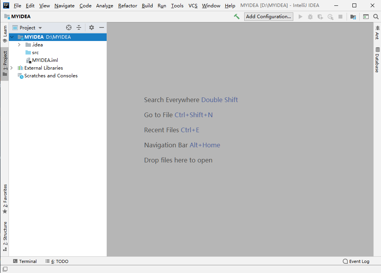Open the 6: TODO tool window
The width and height of the screenshot is (381, 273).
57,261
